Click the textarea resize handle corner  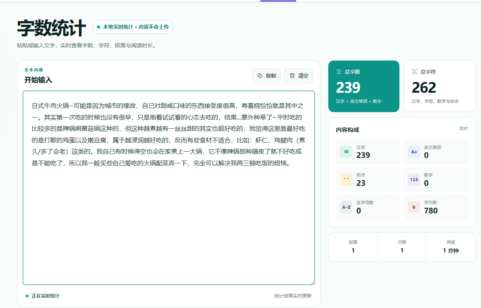point(312,282)
